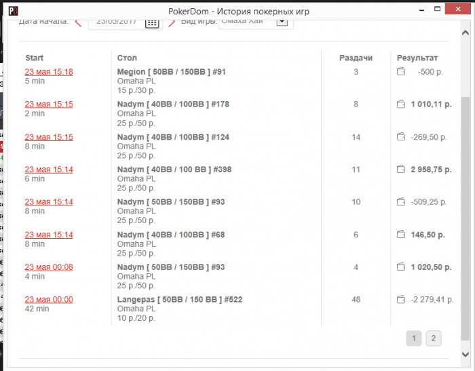
Task: Click the Результат column header
Action: click(x=417, y=58)
